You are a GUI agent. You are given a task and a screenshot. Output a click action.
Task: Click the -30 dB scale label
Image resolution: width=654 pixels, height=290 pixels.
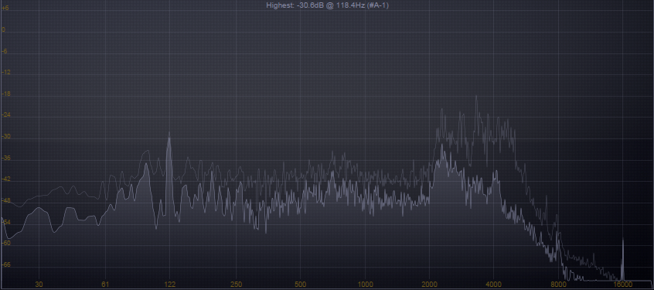[6, 136]
